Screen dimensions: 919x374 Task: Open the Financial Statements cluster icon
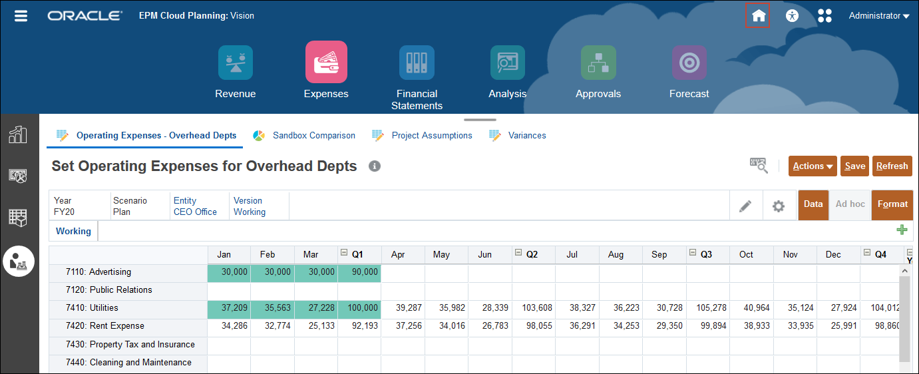[417, 63]
